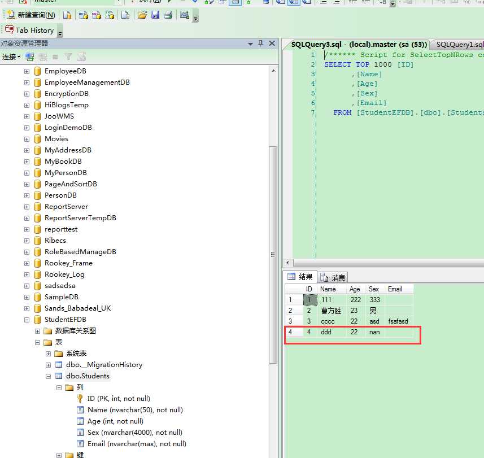Click the XMLA query icon
The height and width of the screenshot is (458, 484).
coord(110,15)
